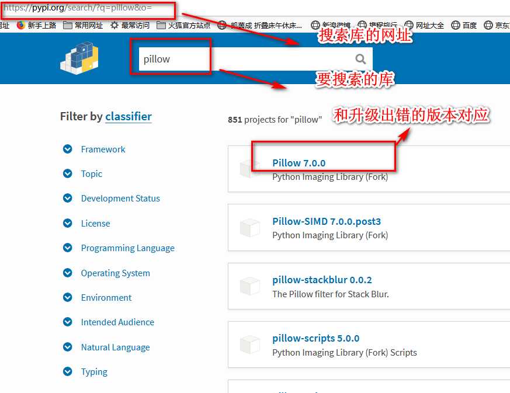
Task: Expand the Development Status filter
Action: (111, 199)
